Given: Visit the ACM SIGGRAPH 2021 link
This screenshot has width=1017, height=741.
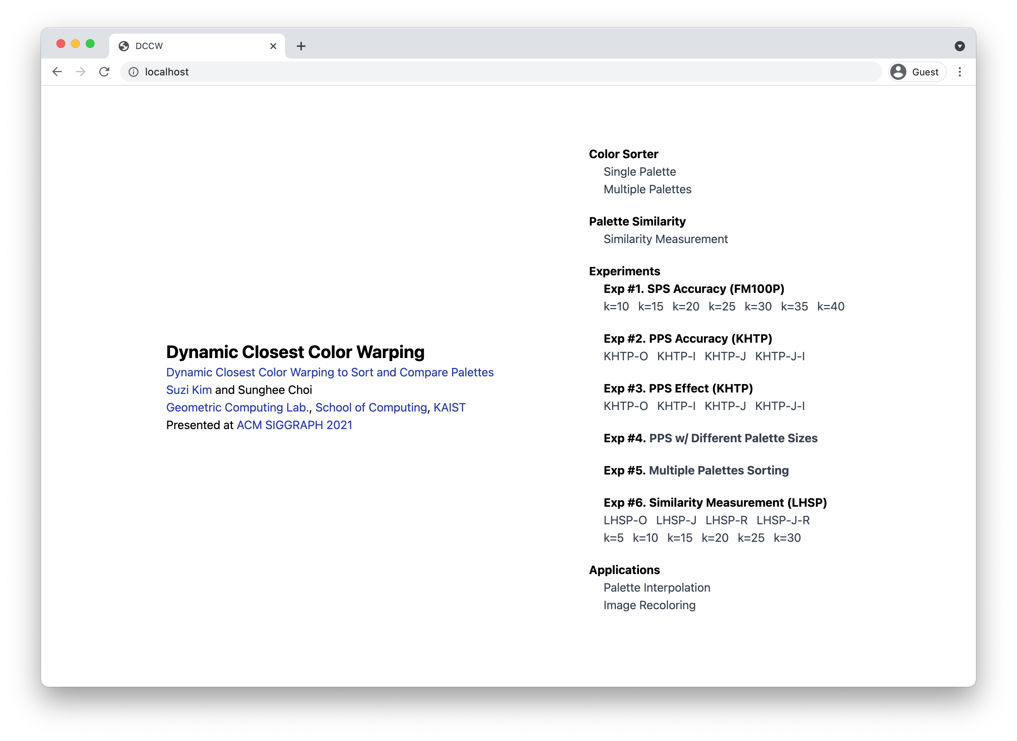Looking at the screenshot, I should pos(295,425).
